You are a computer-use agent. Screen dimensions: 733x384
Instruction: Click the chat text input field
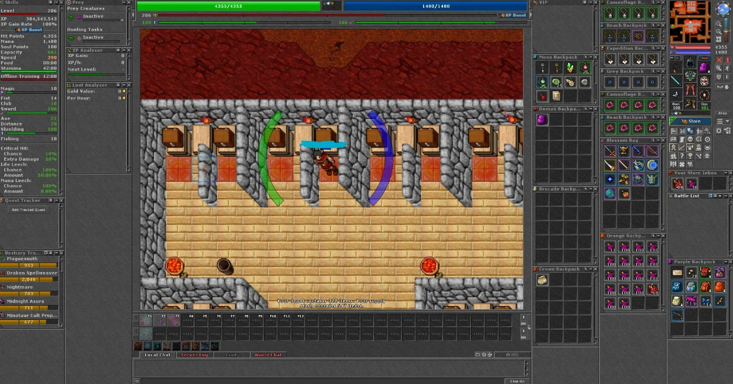(322, 381)
